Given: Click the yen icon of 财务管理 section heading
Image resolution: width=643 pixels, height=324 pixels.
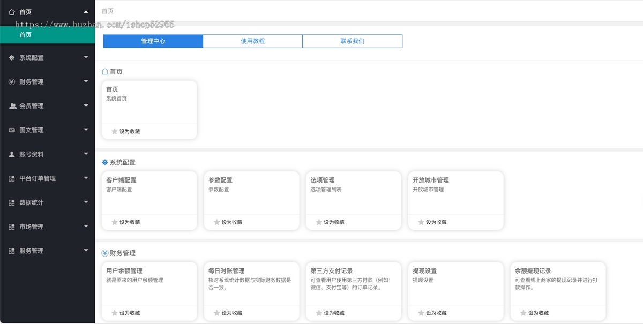Looking at the screenshot, I should (x=105, y=253).
